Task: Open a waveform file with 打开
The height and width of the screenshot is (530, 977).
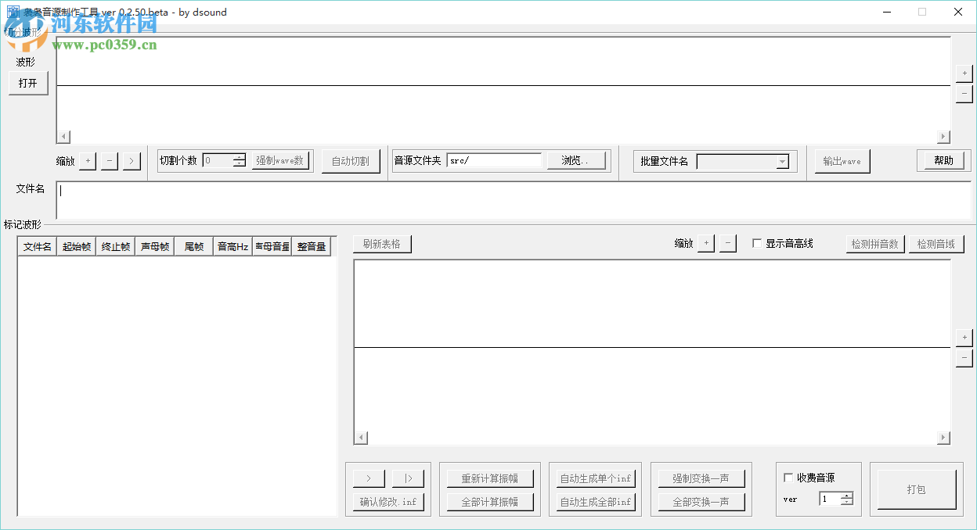Action: click(x=27, y=83)
